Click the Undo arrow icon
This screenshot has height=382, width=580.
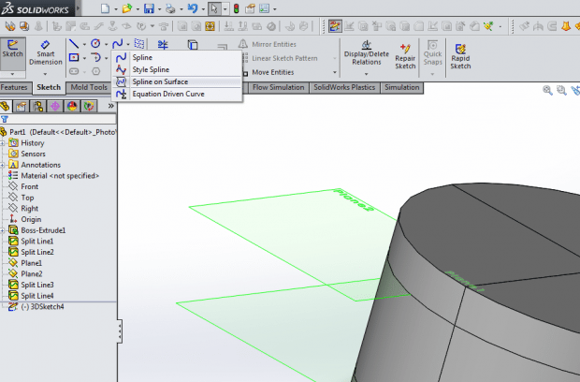tap(193, 8)
